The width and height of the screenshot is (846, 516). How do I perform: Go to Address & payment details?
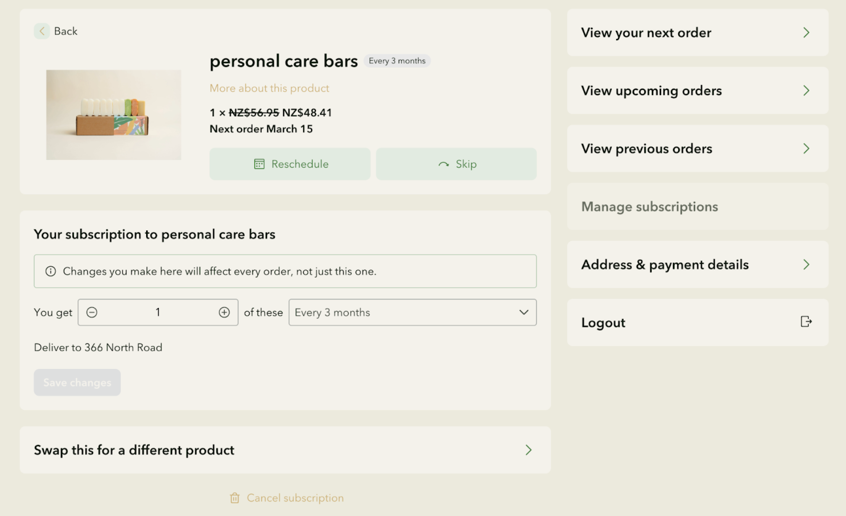(697, 265)
